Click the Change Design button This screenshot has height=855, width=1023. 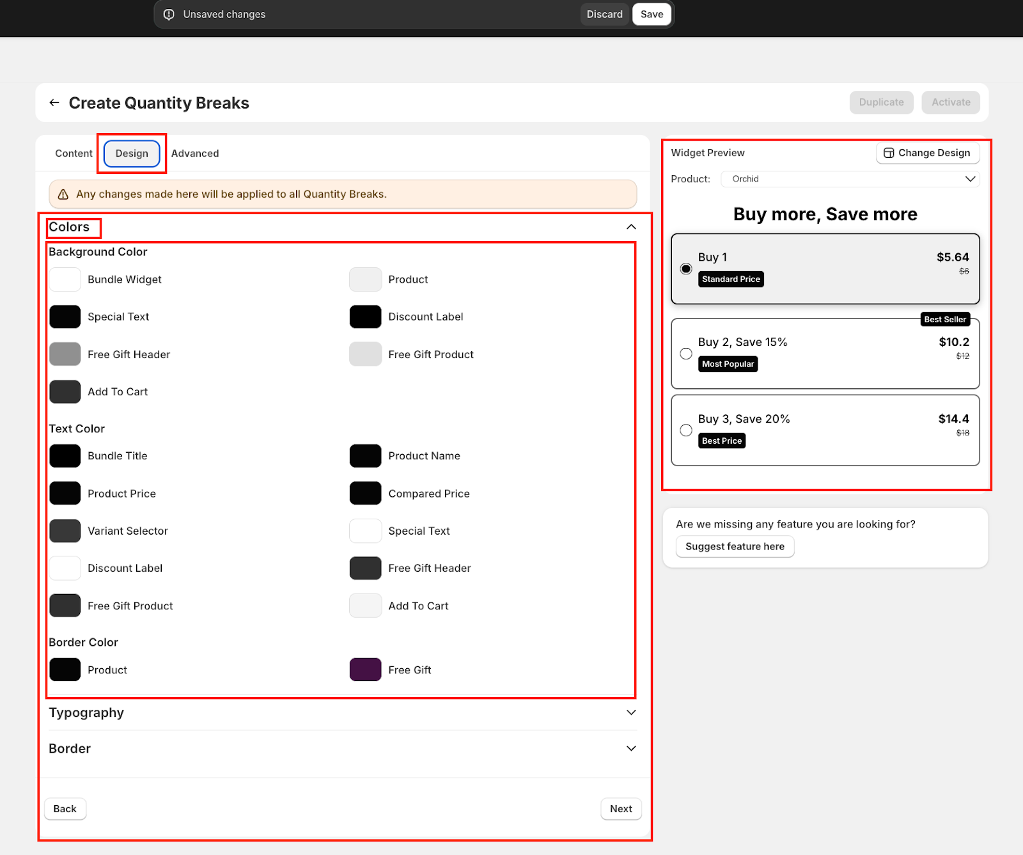click(926, 153)
